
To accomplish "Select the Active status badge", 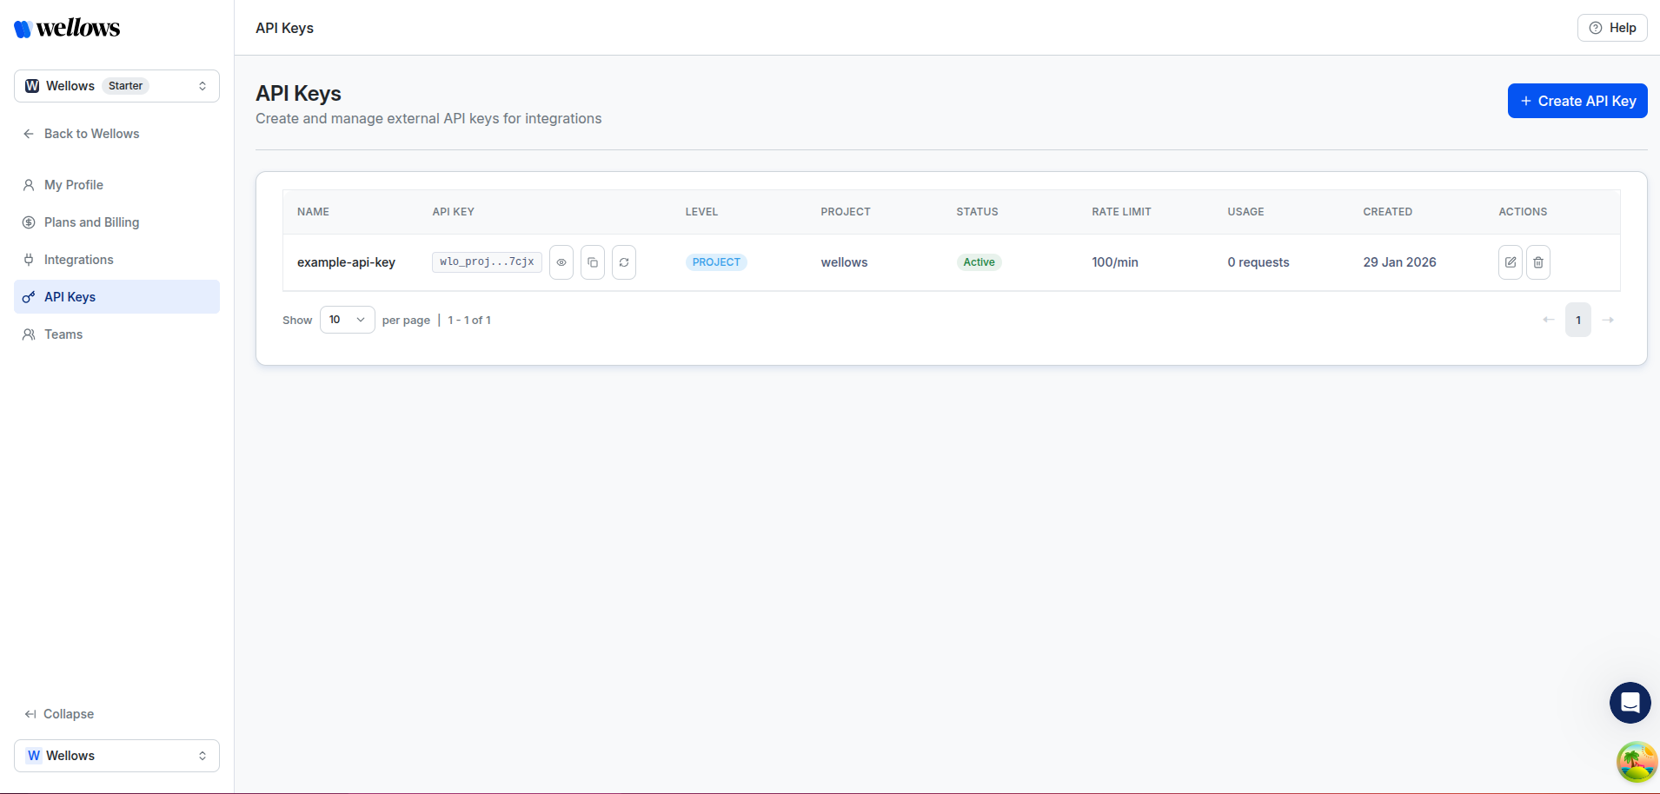I will pyautogui.click(x=979, y=261).
